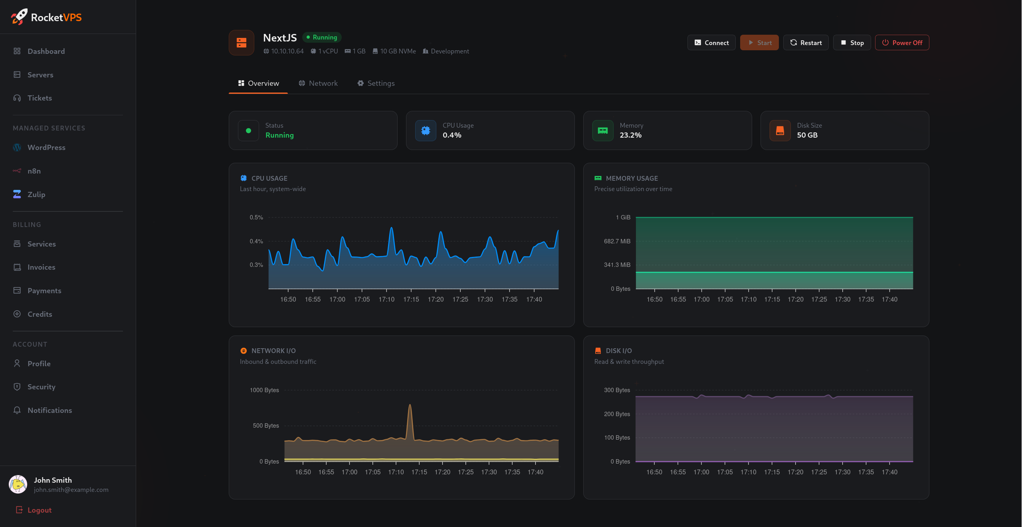Screen dimensions: 1022x527
Task: Click john.smith@example.com email text
Action: [71, 490]
